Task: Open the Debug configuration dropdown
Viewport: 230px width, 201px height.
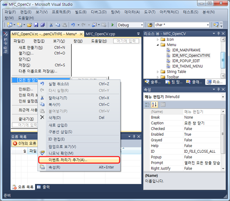Action: (142, 25)
